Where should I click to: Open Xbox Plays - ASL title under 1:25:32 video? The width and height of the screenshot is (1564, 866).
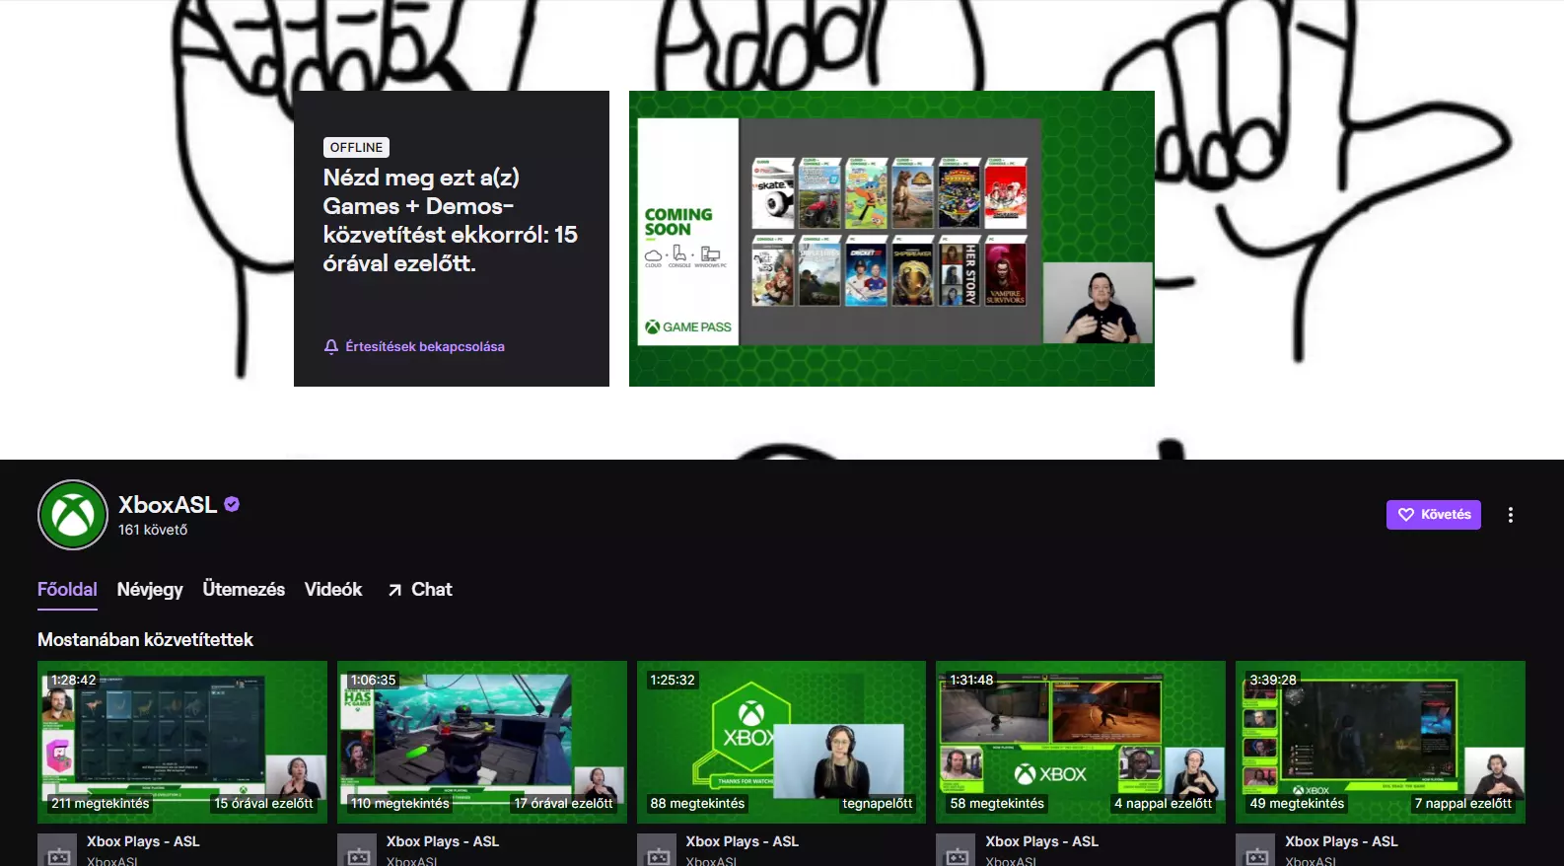tap(743, 841)
